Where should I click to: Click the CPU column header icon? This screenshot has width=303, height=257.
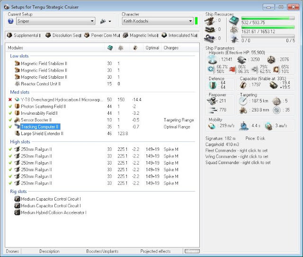pyautogui.click(x=110, y=47)
